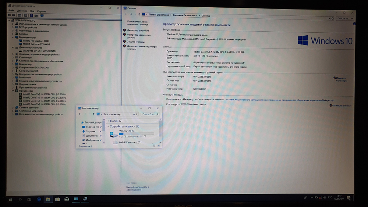Open Защита системы link
This screenshot has height=207, width=368.
(136, 42)
